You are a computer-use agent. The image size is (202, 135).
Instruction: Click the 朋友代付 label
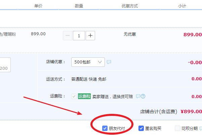click(117, 128)
